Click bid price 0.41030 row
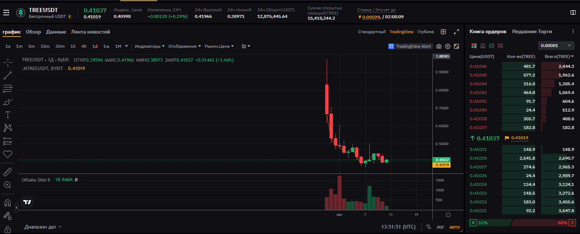 522,158
